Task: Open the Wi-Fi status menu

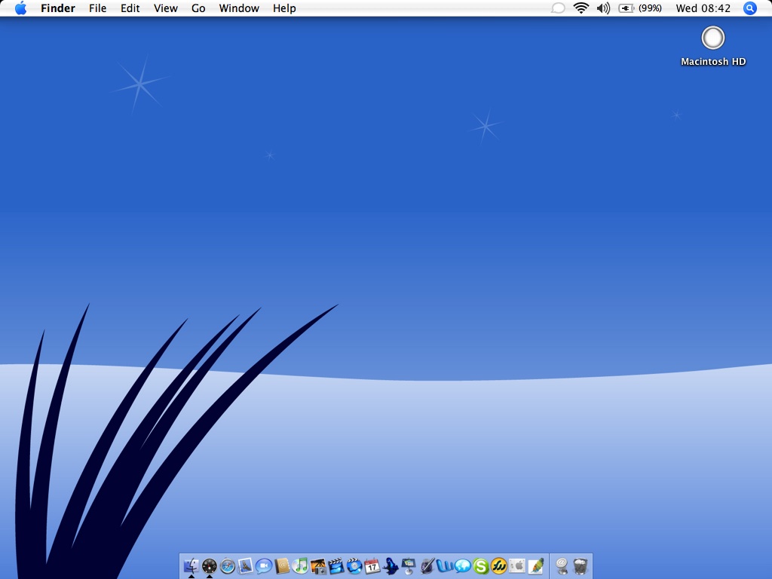Action: [x=581, y=8]
